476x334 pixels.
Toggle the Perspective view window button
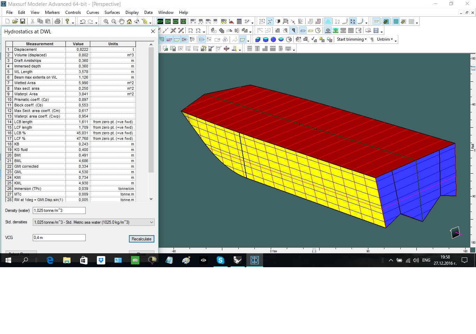click(160, 22)
